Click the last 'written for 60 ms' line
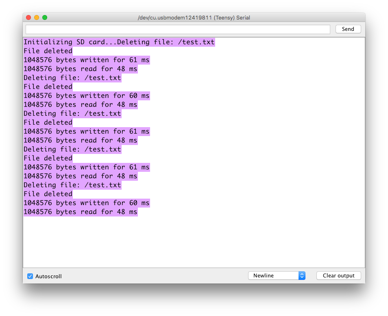The image size is (388, 316). click(87, 203)
